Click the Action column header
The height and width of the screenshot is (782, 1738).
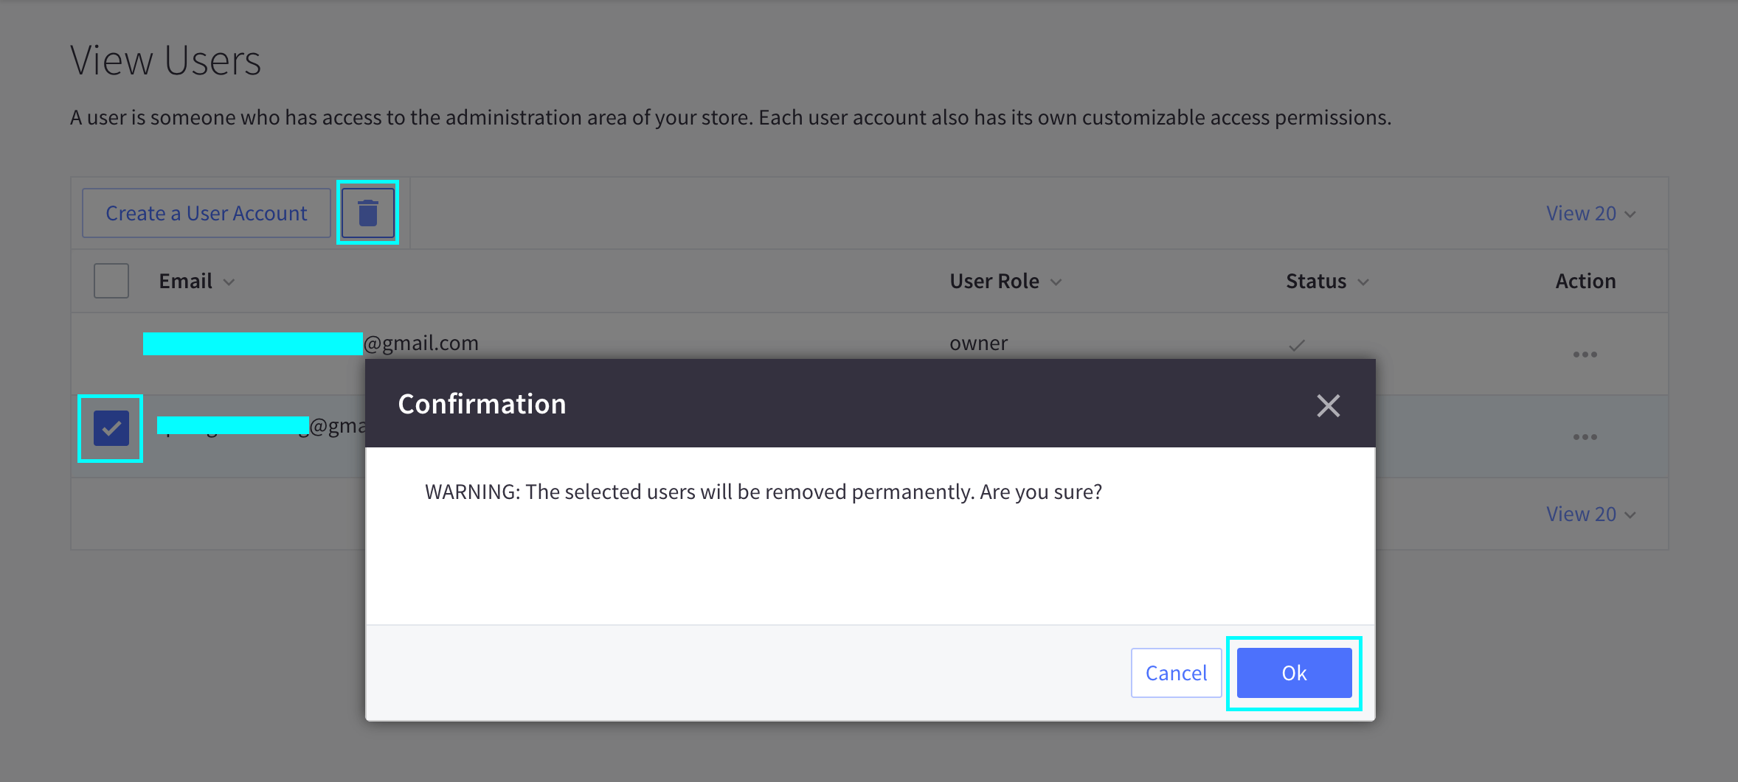click(1585, 282)
